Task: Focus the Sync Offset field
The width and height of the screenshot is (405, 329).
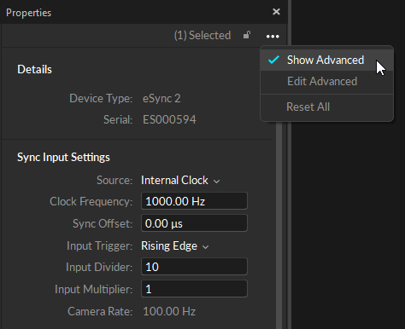Action: (x=194, y=223)
